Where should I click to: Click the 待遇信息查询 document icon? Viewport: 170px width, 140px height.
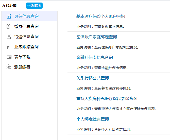pyautogui.click(x=9, y=37)
